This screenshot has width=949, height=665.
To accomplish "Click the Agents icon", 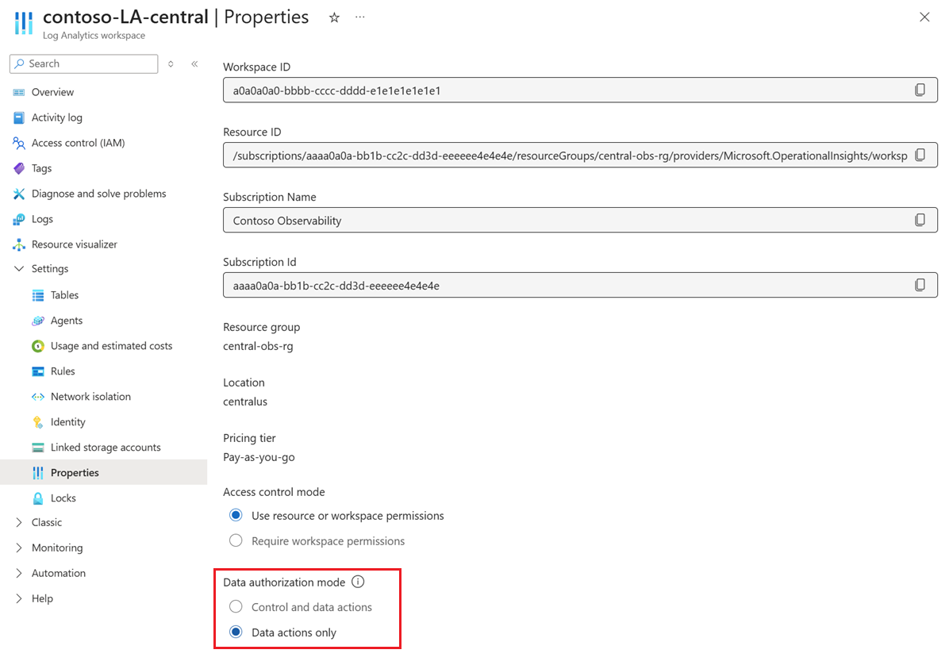I will [x=38, y=321].
